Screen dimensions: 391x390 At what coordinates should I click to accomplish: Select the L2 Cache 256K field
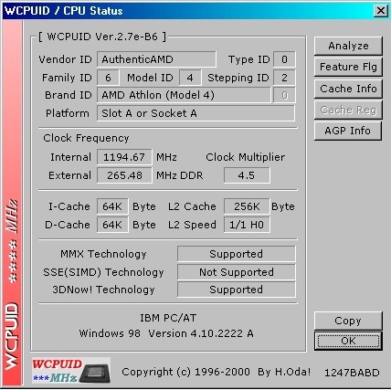(x=247, y=206)
